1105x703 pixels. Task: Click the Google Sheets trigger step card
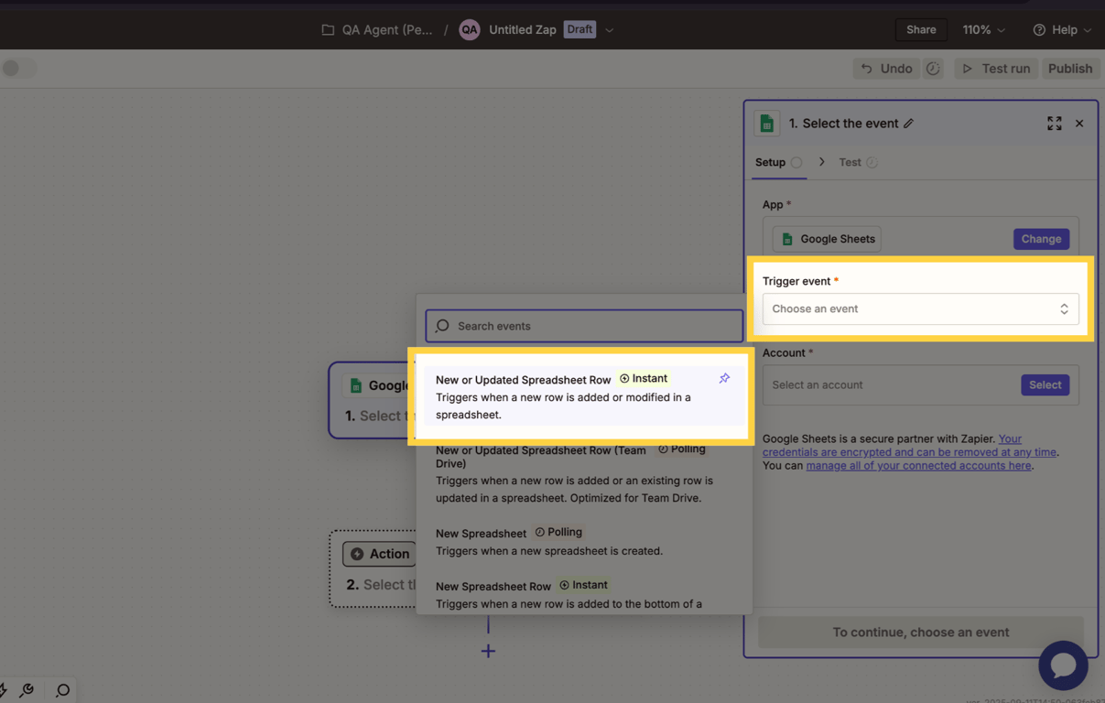[x=372, y=401]
